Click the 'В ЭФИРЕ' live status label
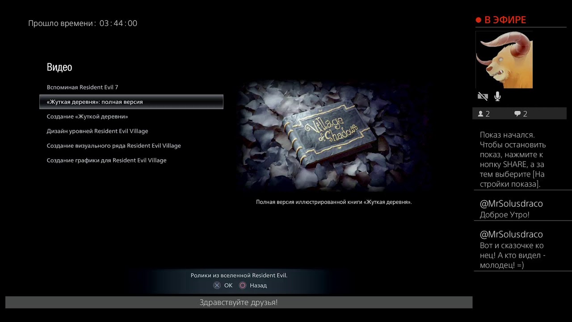This screenshot has width=572, height=322. [x=505, y=20]
